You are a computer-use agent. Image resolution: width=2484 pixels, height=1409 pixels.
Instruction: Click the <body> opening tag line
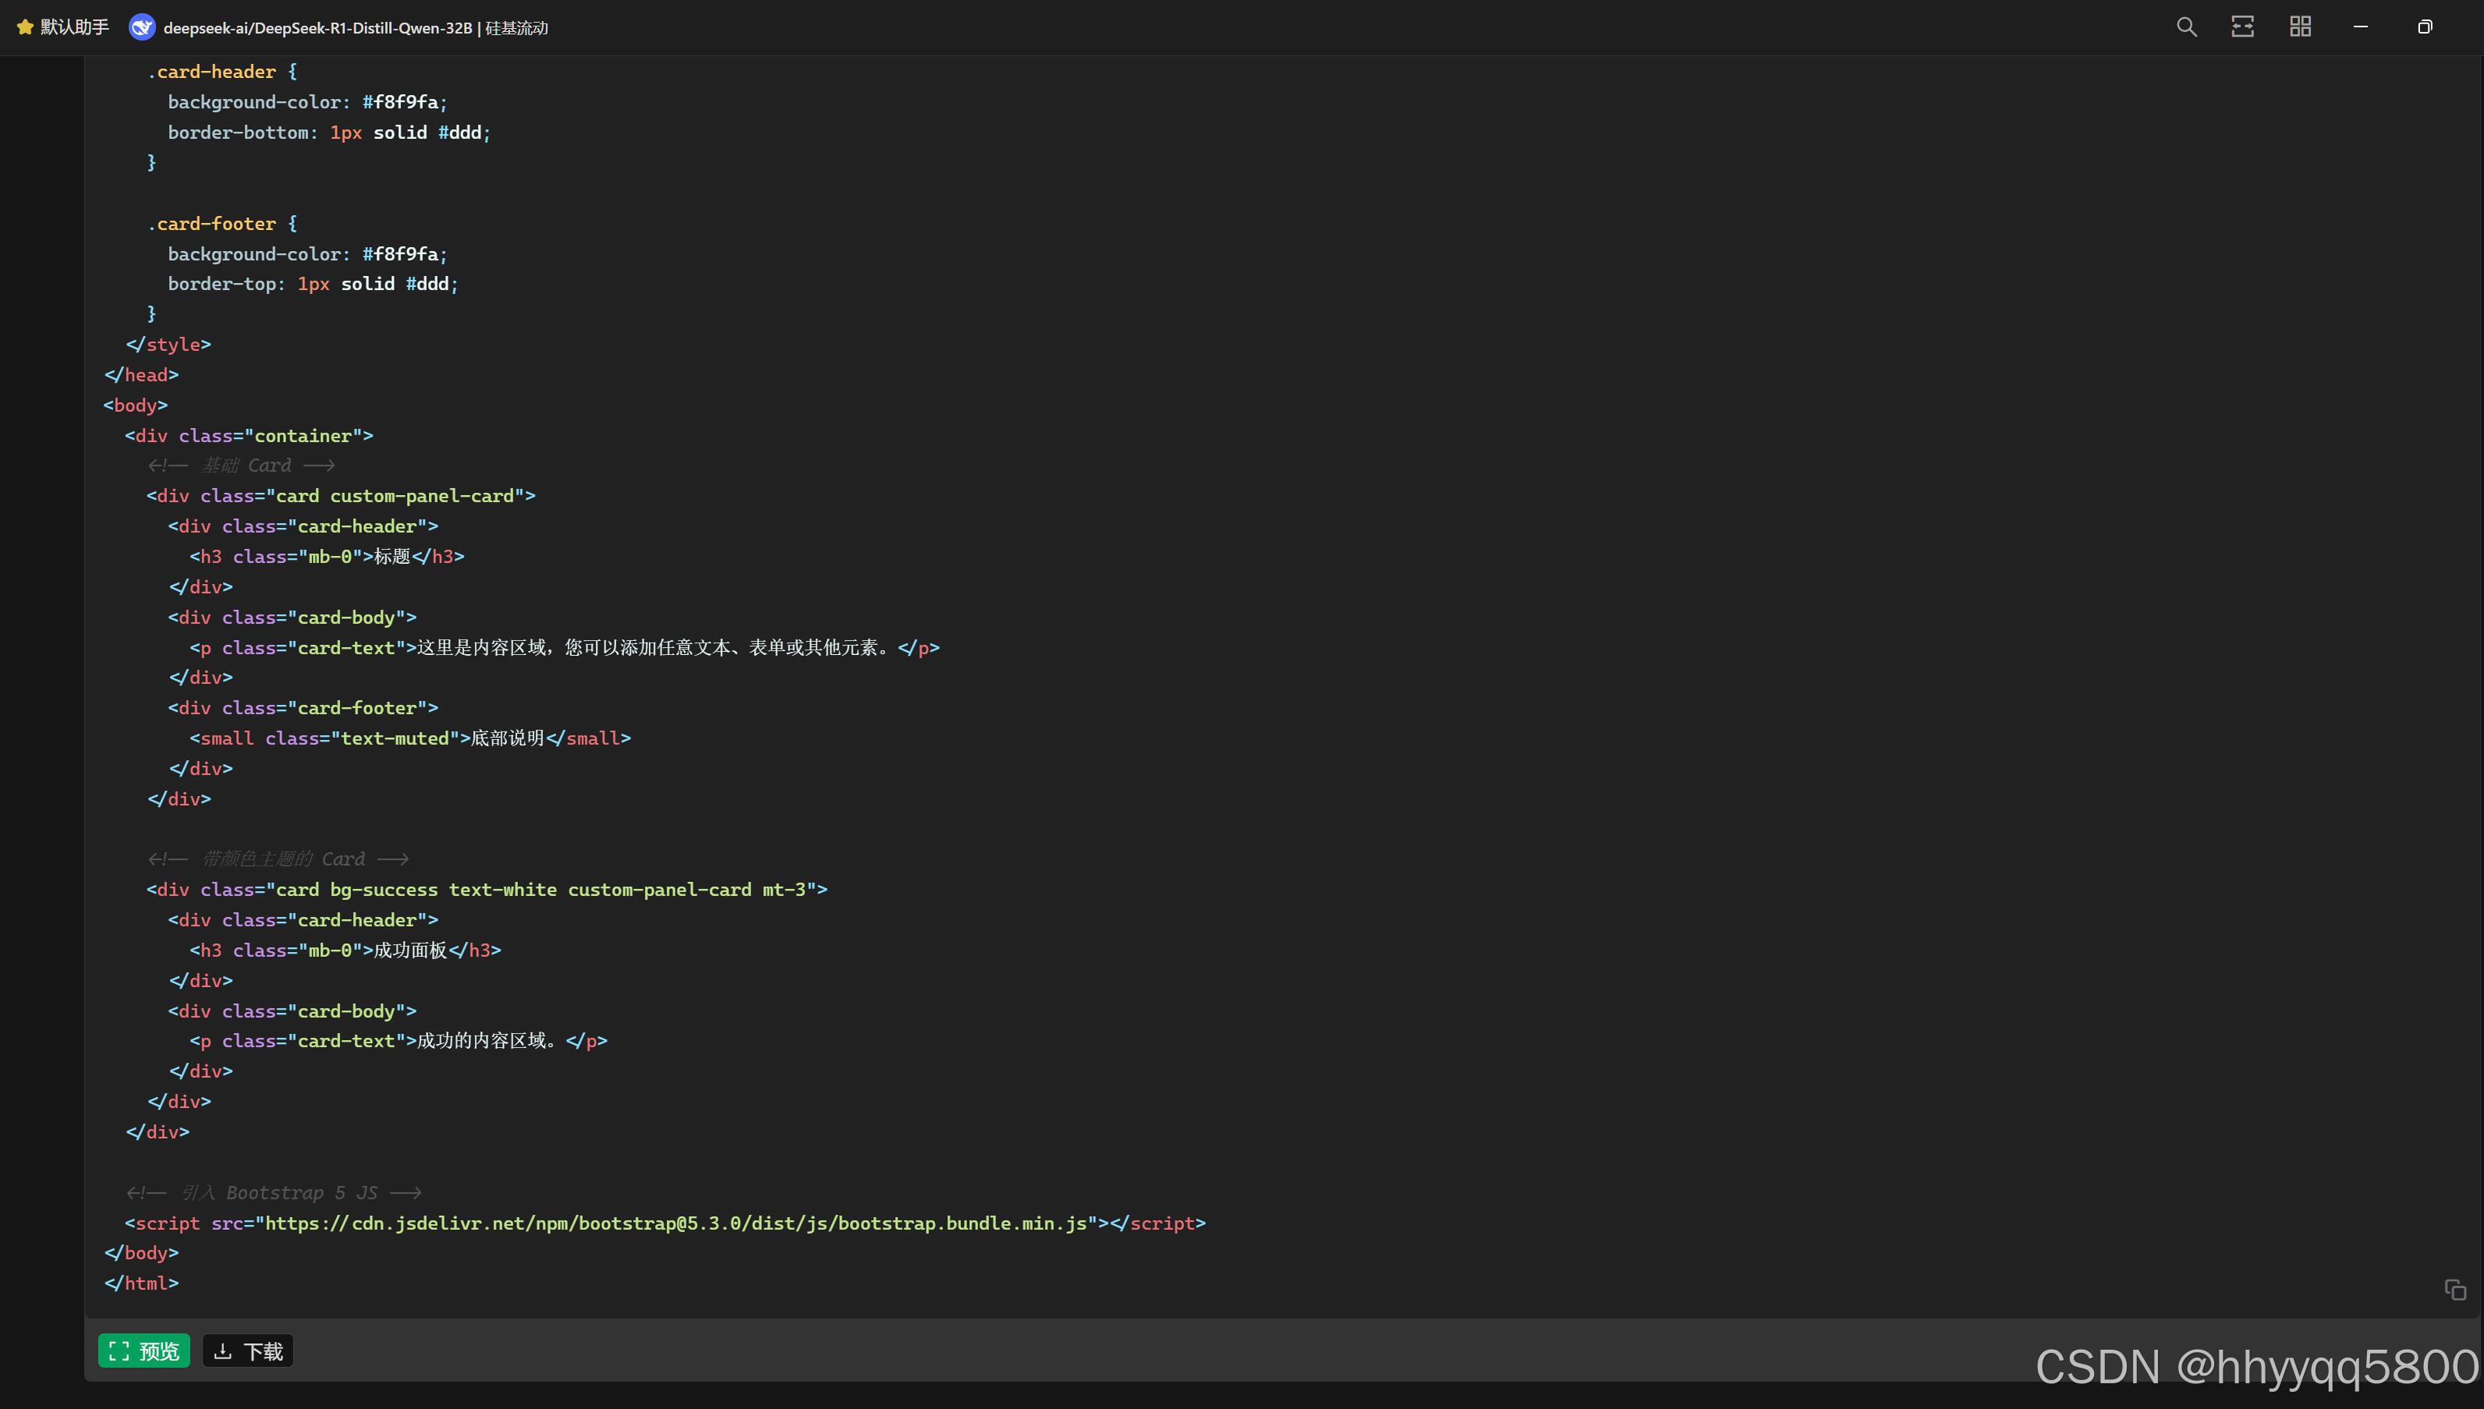coord(136,405)
